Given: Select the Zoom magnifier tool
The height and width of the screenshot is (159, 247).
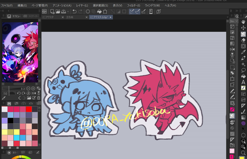Looking at the screenshot, I should point(243,153).
